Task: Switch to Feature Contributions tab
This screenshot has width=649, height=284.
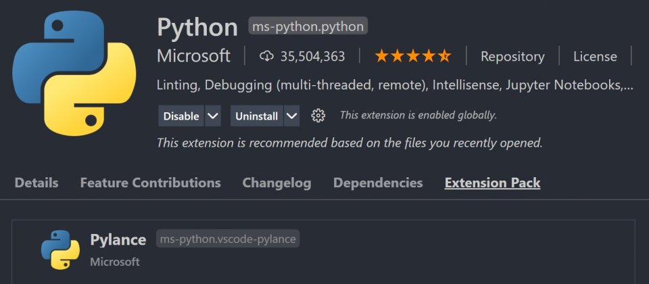Action: [x=150, y=183]
